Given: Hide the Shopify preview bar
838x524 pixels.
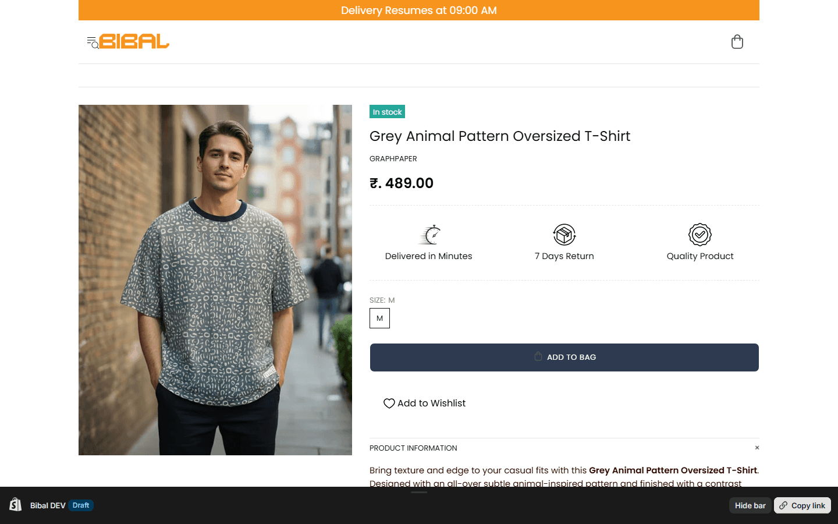Looking at the screenshot, I should point(750,505).
